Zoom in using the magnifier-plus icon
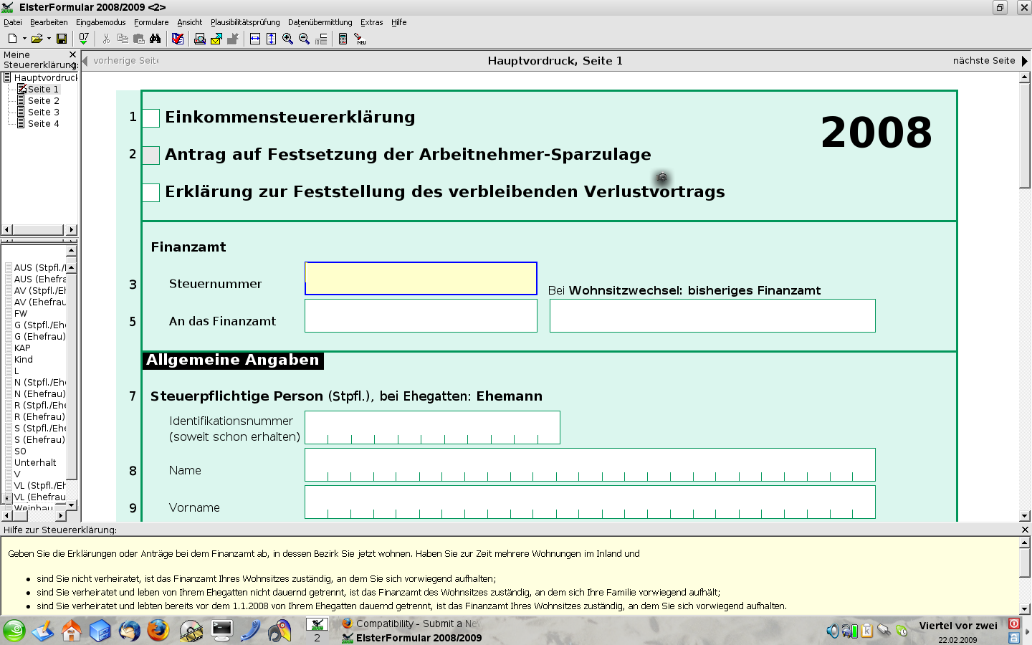The height and width of the screenshot is (645, 1032). coord(288,39)
